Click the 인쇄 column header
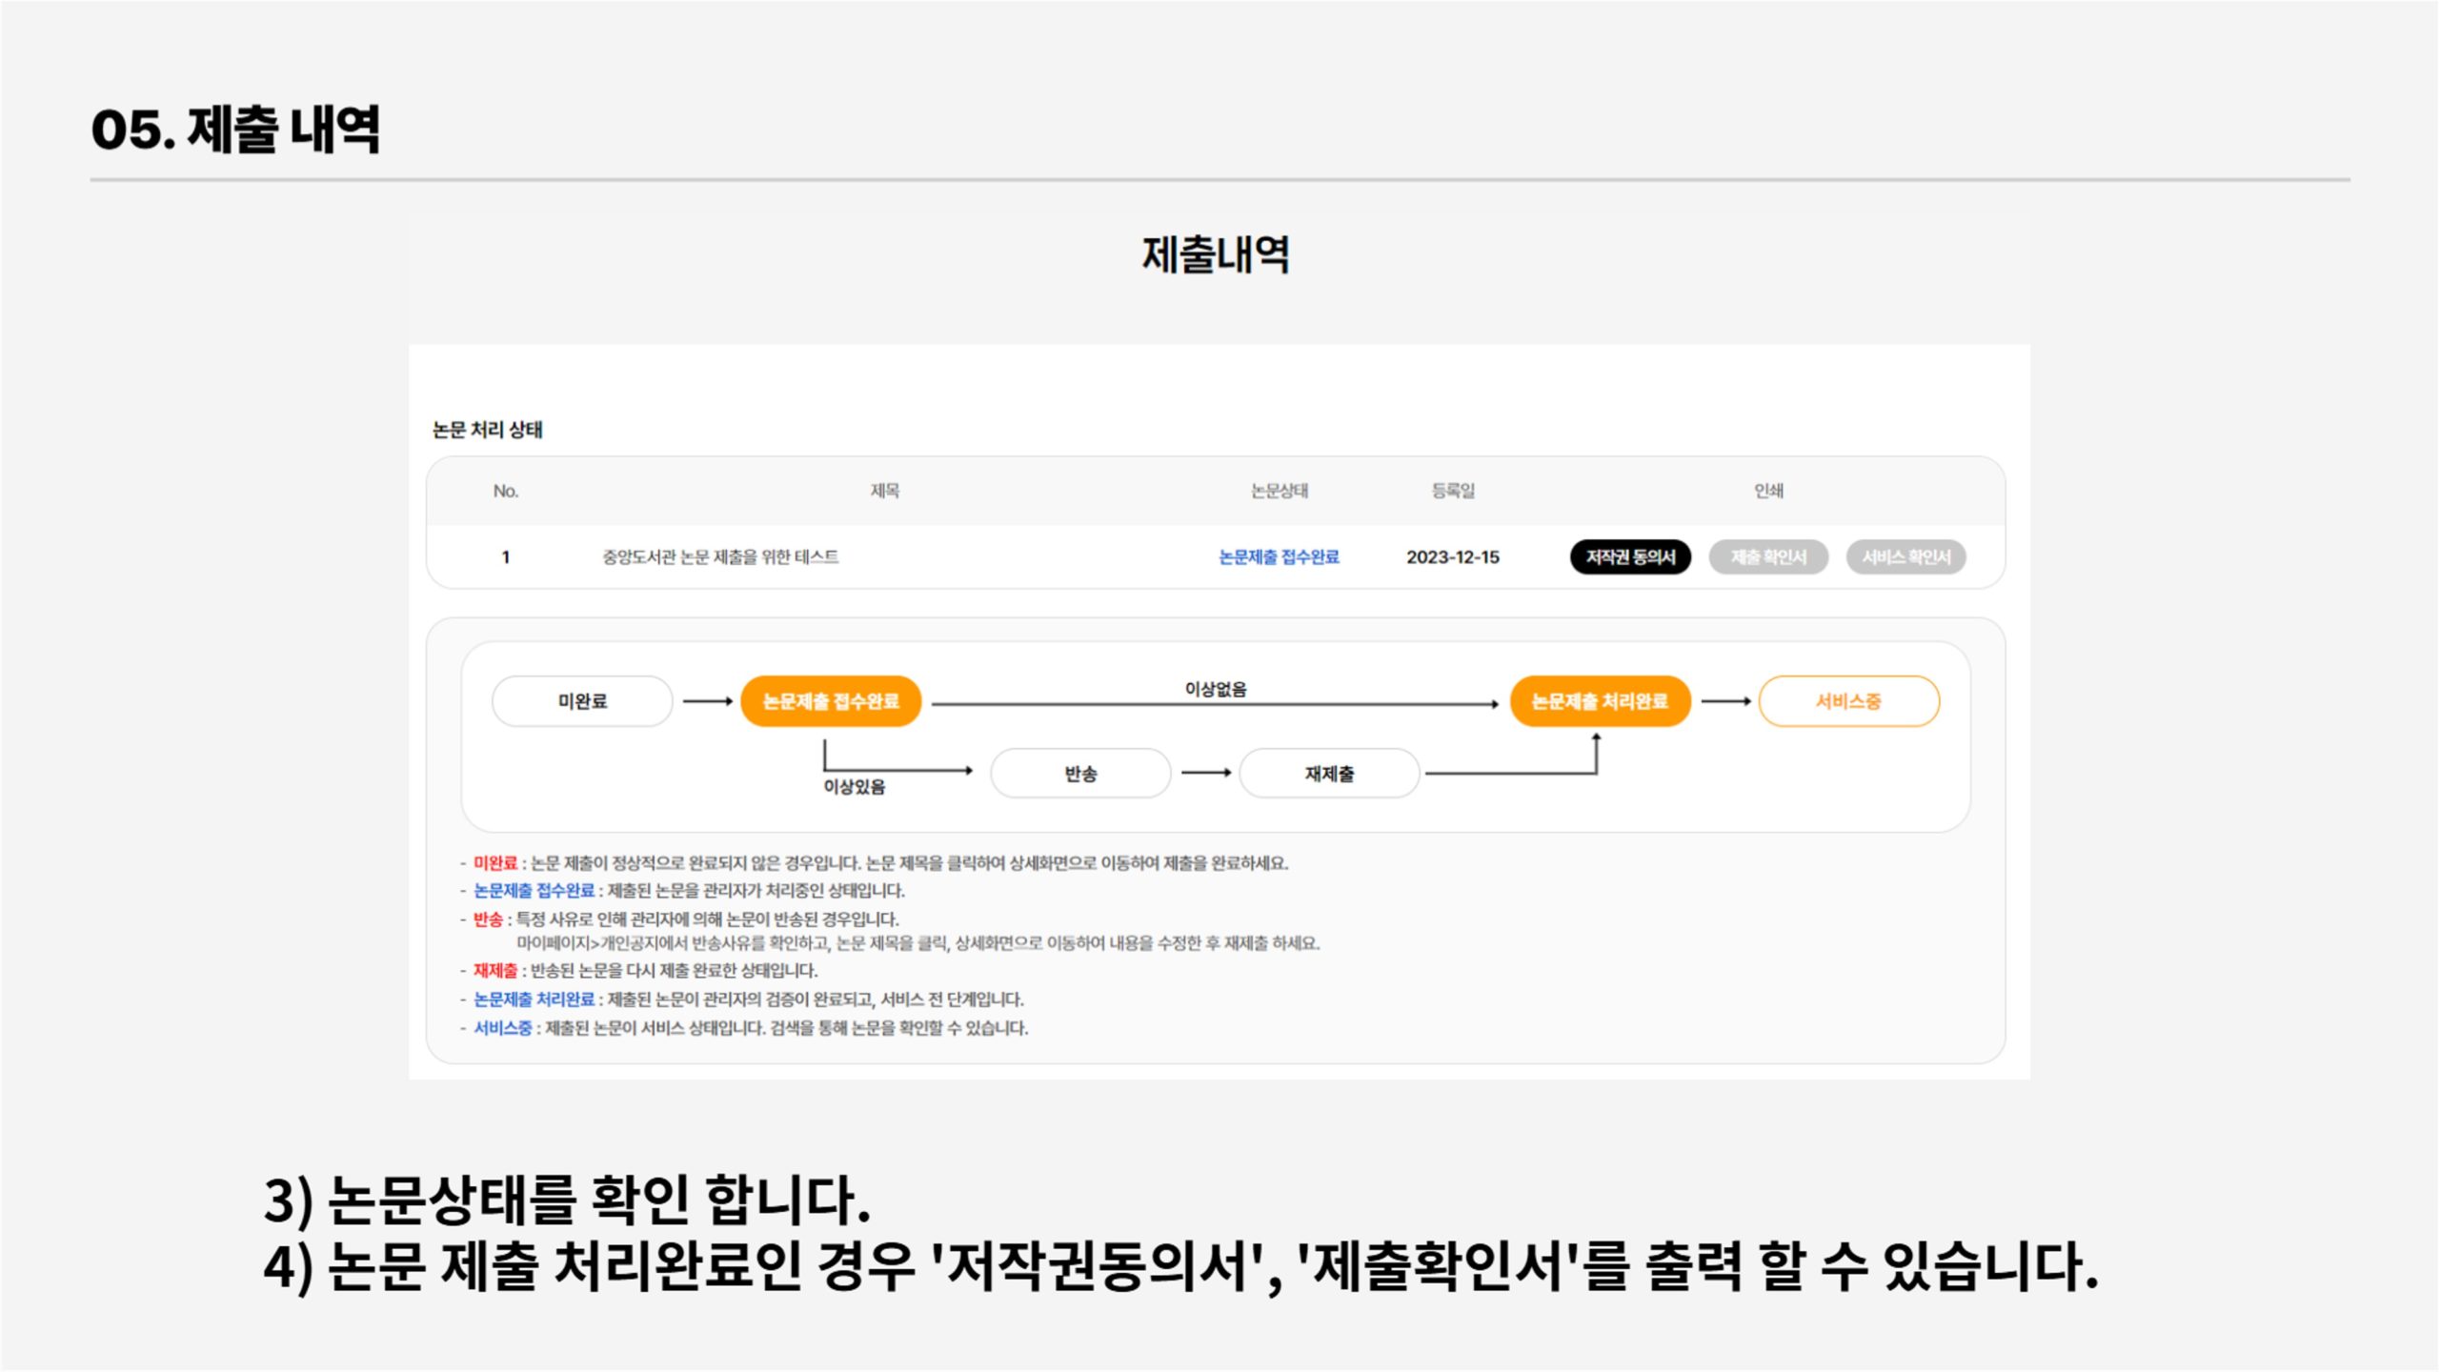2439x1372 pixels. pyautogui.click(x=1768, y=491)
